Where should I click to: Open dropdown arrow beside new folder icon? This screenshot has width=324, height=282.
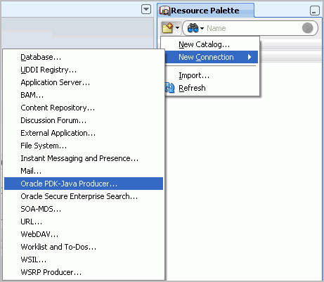(x=177, y=28)
